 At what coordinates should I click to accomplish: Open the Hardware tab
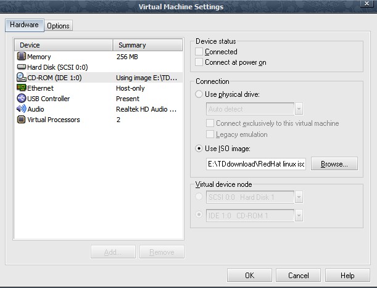tap(24, 25)
